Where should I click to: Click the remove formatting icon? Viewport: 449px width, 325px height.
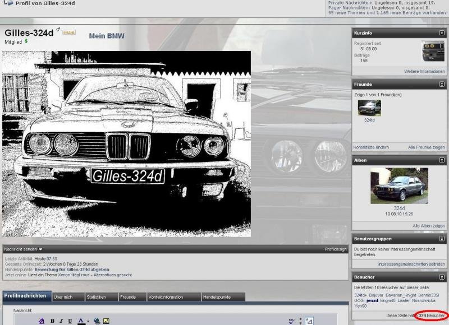[42, 321]
